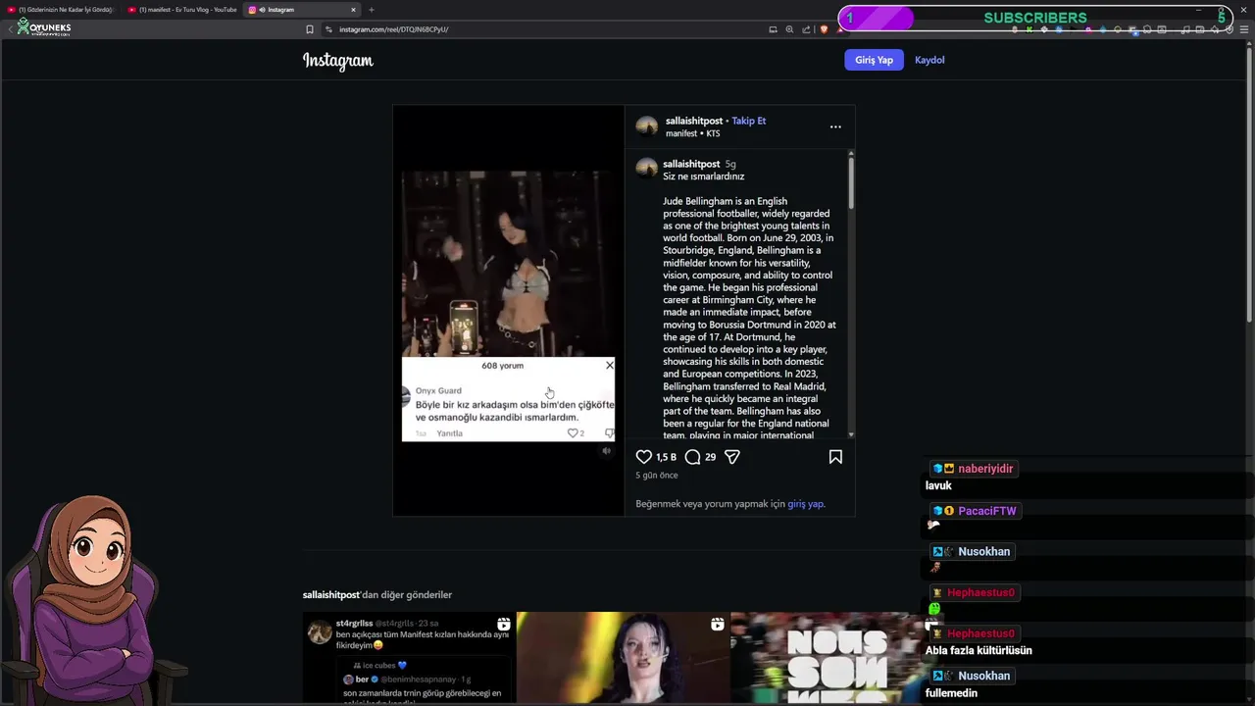Viewport: 1255px width, 706px height.
Task: Click the 'fullemedin' chat message
Action: pos(951,693)
